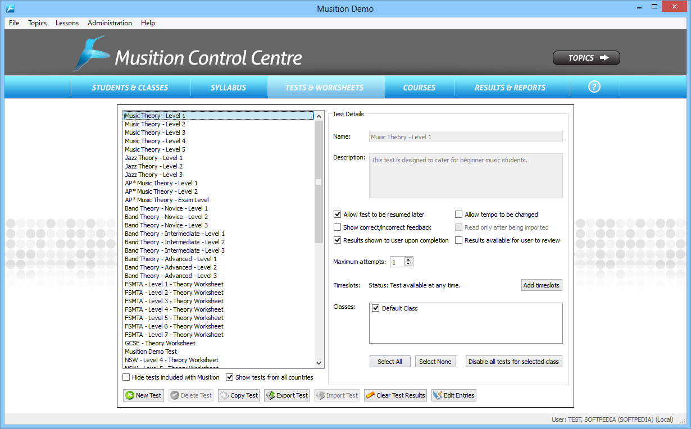
Task: Select AP* Music Theory - Exam Level
Action: (x=219, y=200)
